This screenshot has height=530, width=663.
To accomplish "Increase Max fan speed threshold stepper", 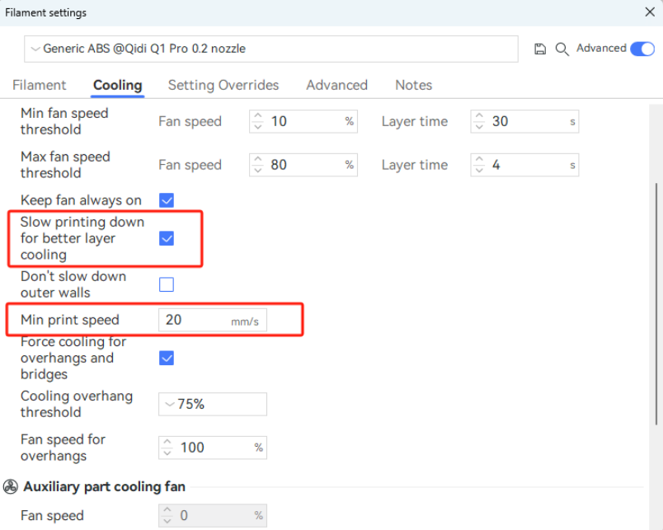I will tap(258, 160).
